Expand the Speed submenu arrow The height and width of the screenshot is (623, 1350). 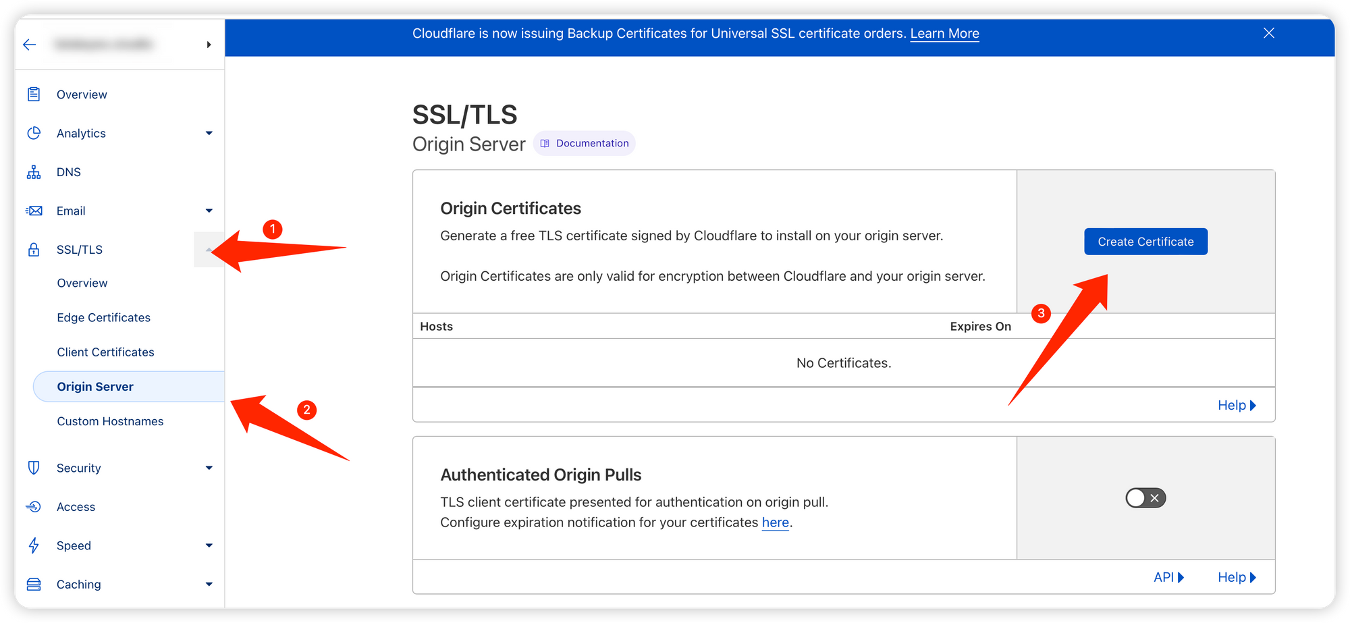click(x=209, y=545)
